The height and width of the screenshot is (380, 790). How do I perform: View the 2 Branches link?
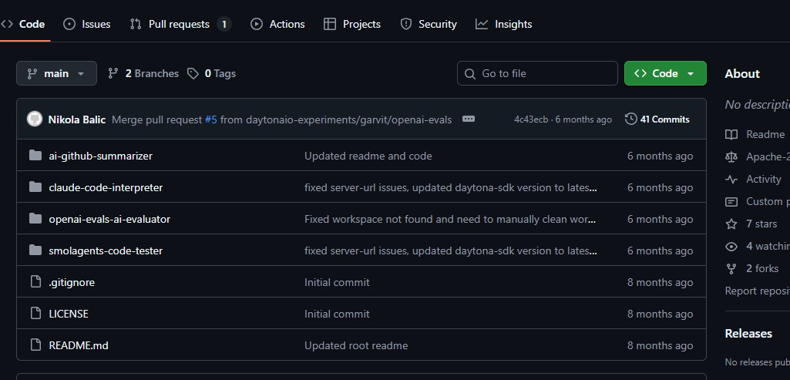[143, 73]
